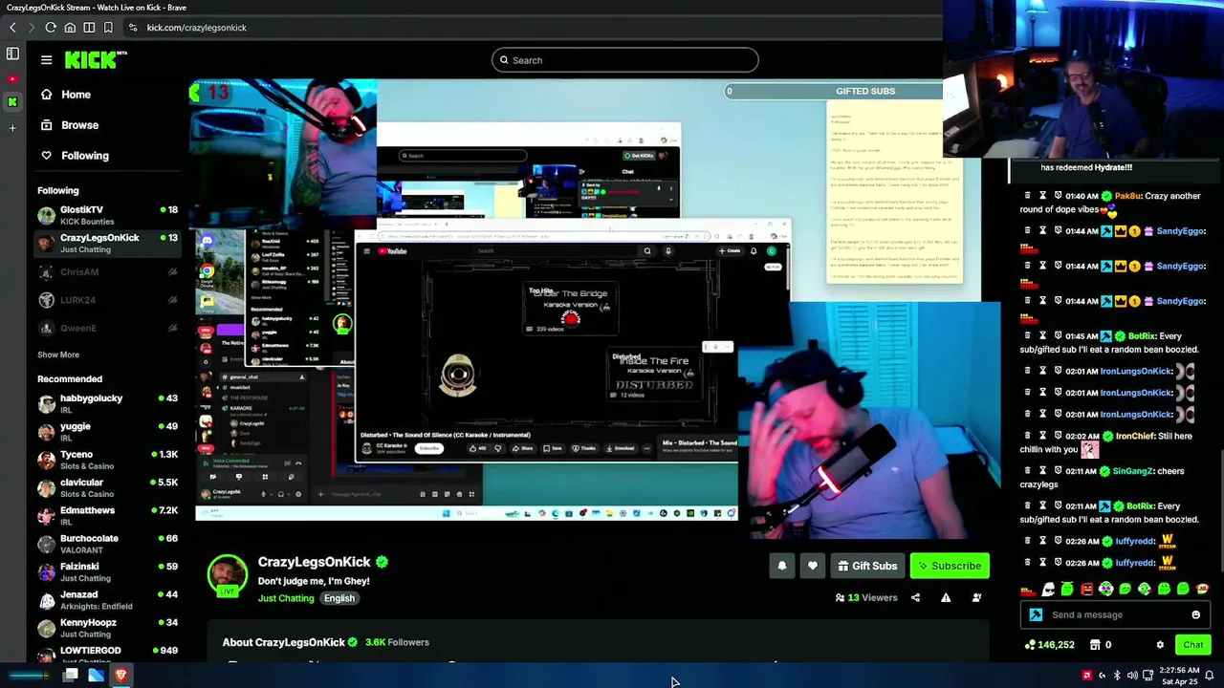Click the moderator hammer icon in chat input
Image resolution: width=1224 pixels, height=688 pixels.
pos(1036,615)
